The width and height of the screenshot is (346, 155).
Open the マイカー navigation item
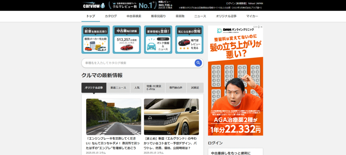[x=252, y=16]
